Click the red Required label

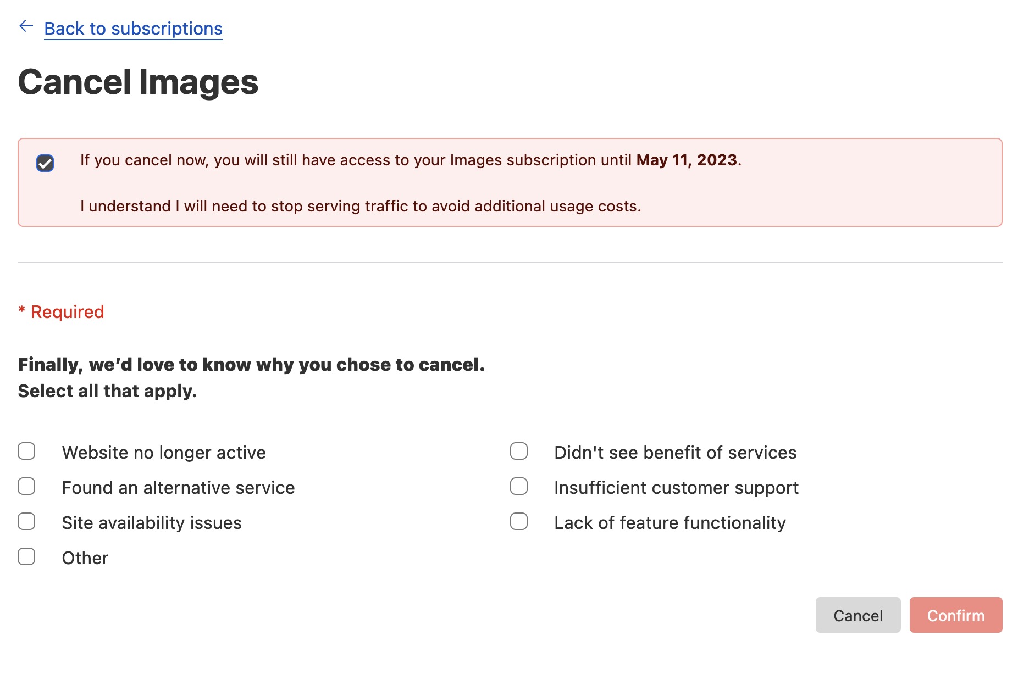tap(61, 312)
